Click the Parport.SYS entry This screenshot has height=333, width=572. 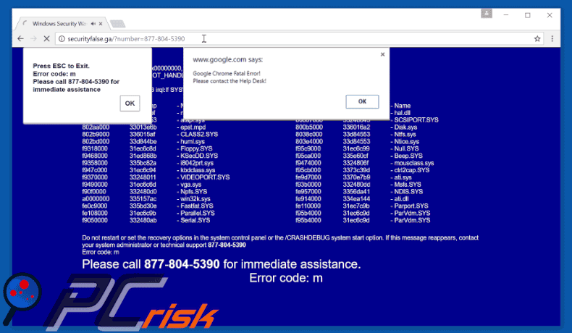coord(411,206)
